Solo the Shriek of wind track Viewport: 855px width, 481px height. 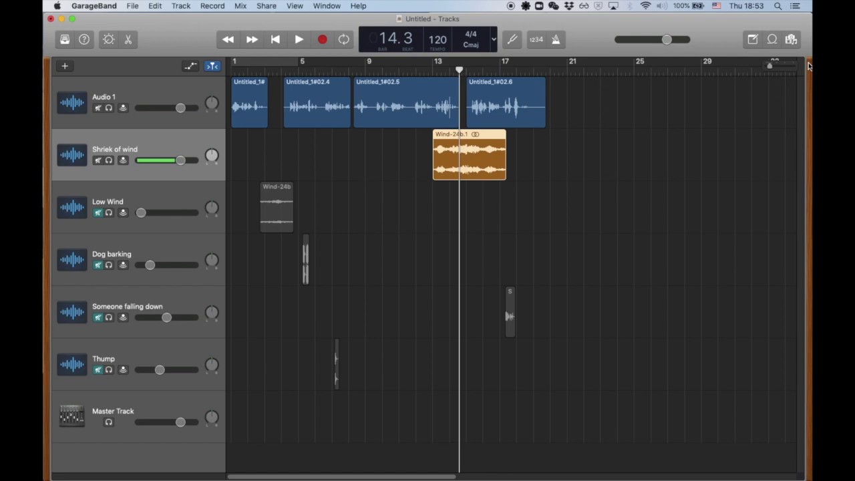click(109, 160)
